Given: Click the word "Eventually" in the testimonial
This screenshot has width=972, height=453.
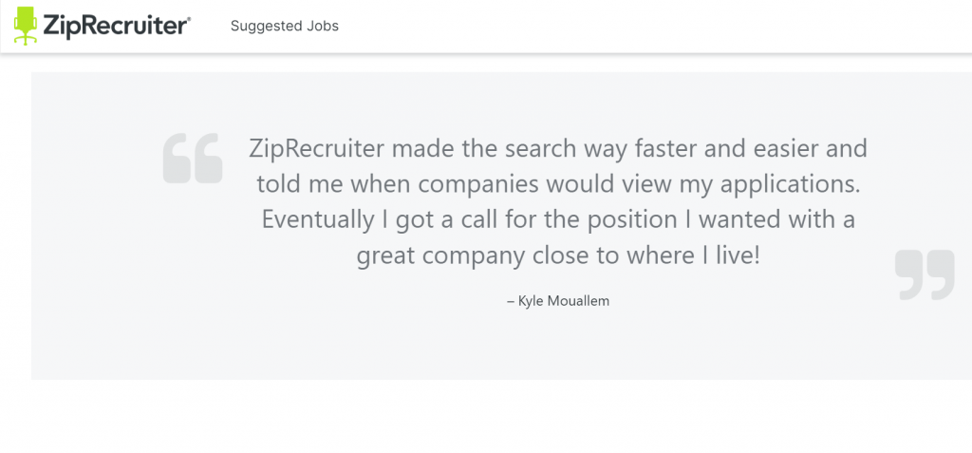Looking at the screenshot, I should pos(318,221).
